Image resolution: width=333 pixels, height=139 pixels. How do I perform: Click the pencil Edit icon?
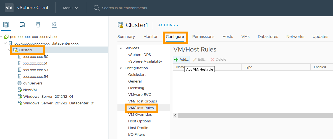coord(195,60)
